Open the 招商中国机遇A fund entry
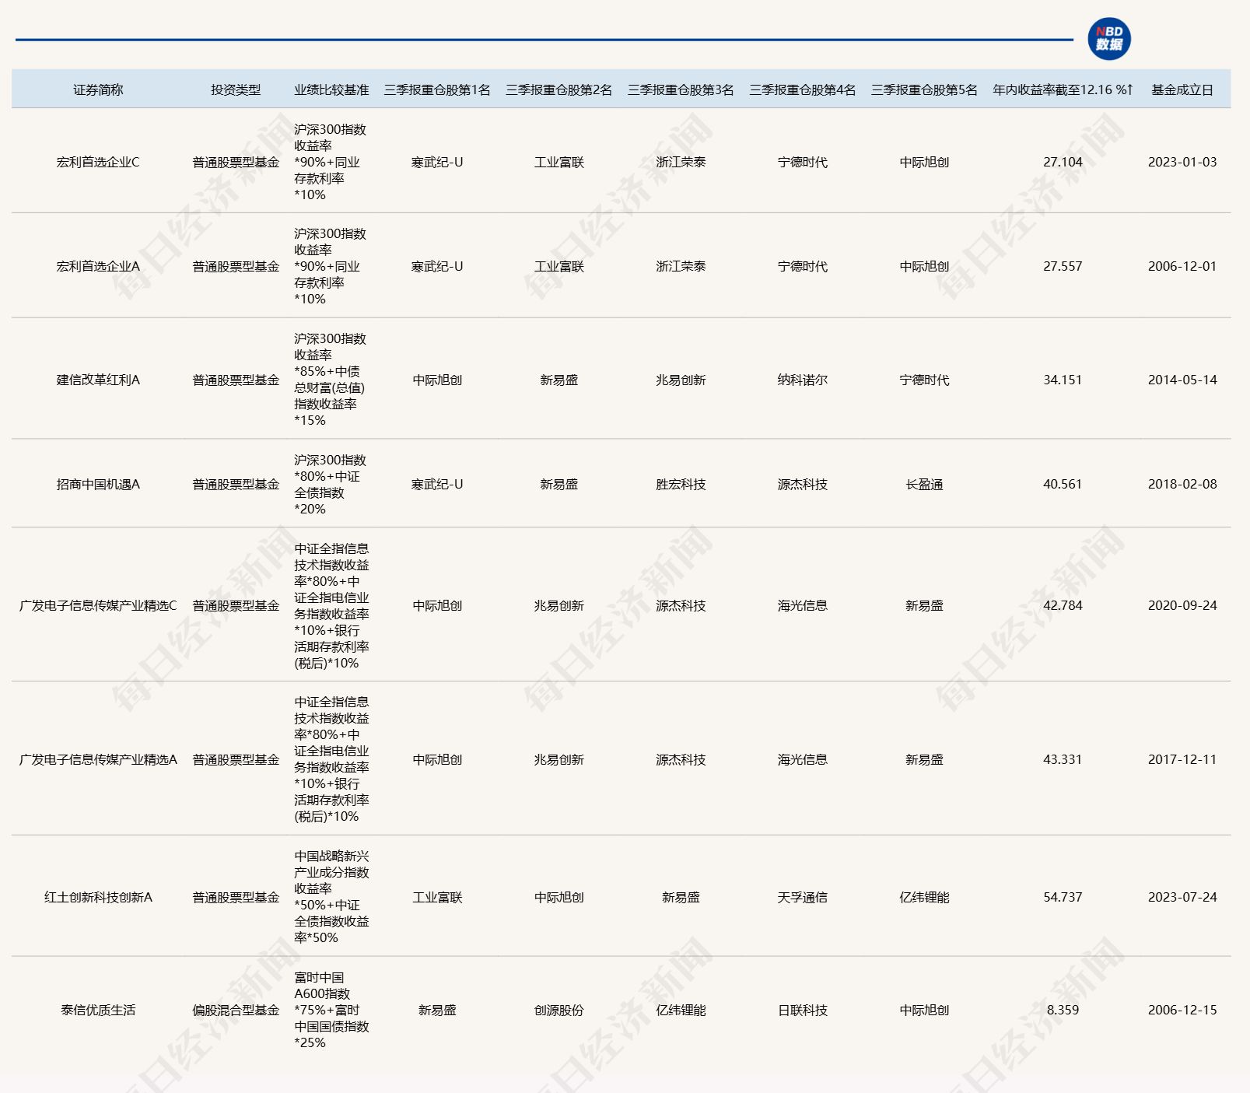 pos(98,484)
